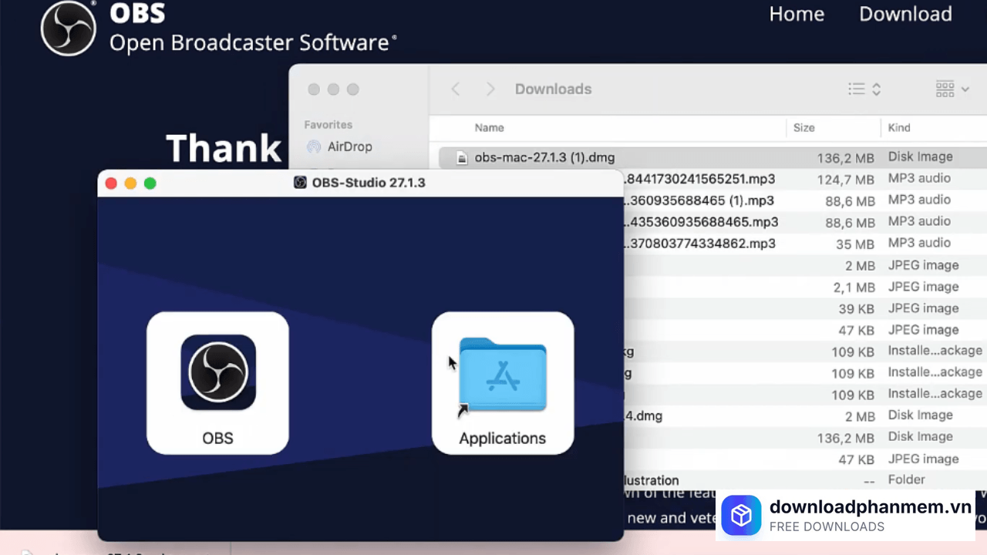Select the OBS app icon in the installer

coord(217,372)
